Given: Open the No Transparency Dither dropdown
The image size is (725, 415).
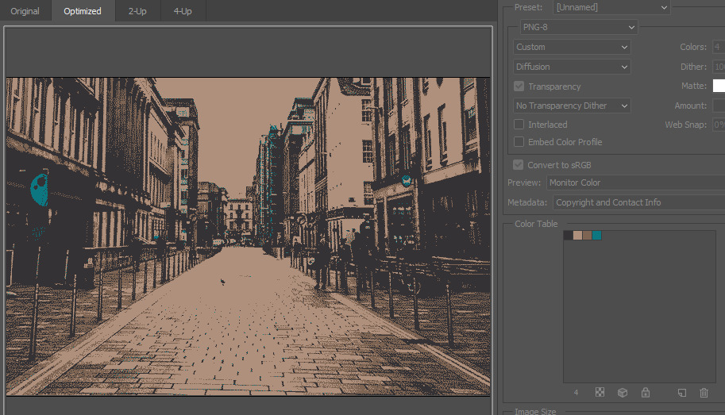Looking at the screenshot, I should 572,106.
